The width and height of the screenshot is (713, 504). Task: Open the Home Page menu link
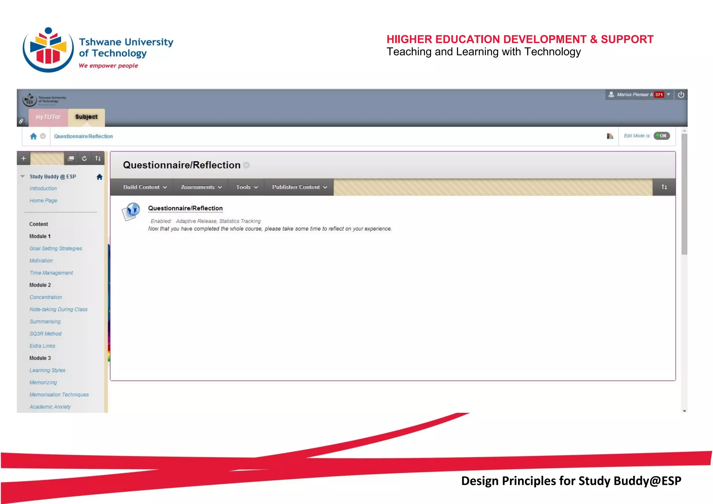[43, 201]
